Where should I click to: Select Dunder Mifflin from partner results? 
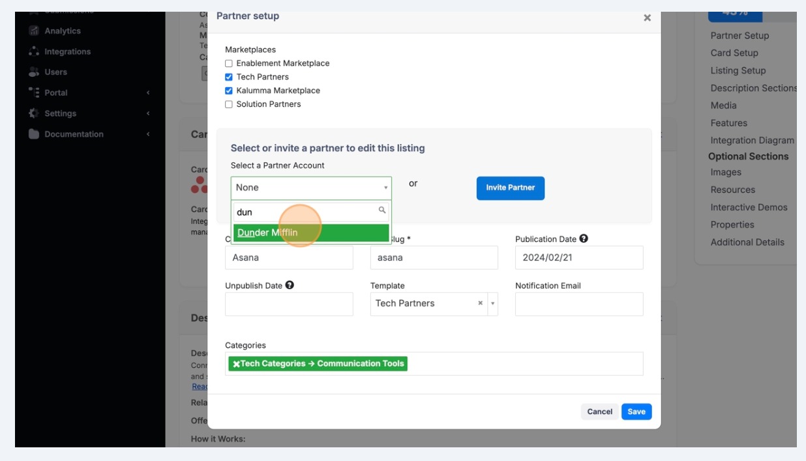pyautogui.click(x=311, y=232)
